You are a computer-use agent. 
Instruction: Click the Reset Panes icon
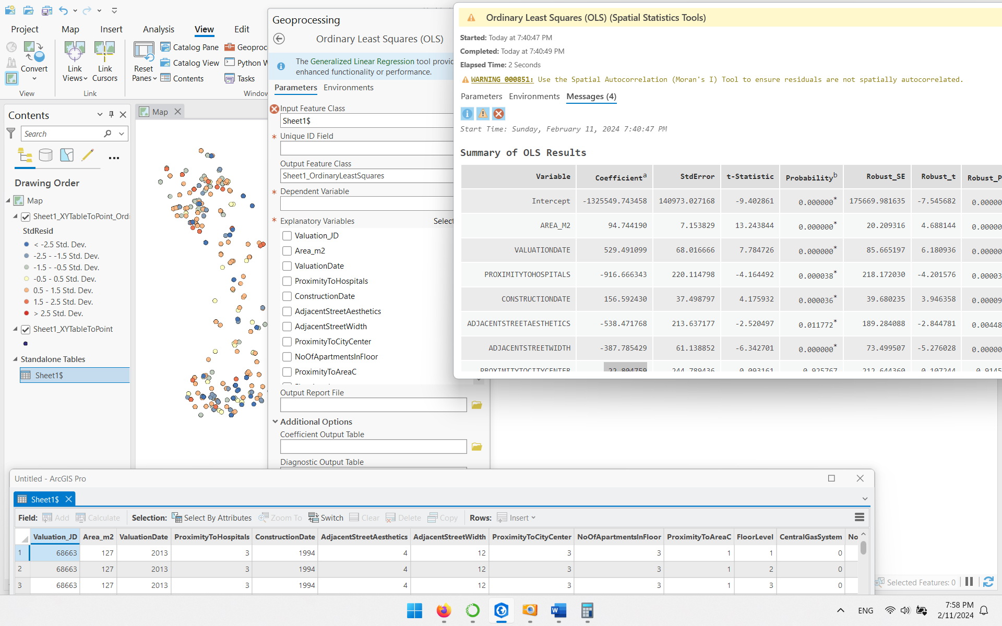[x=144, y=52]
